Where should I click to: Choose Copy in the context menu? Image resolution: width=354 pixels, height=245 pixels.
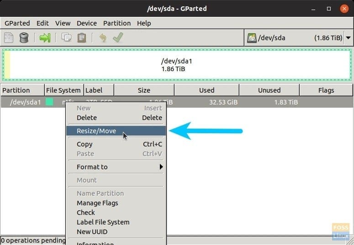coord(116,144)
